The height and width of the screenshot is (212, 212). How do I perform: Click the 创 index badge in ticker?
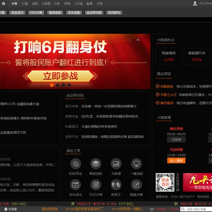pyautogui.click(x=176, y=204)
